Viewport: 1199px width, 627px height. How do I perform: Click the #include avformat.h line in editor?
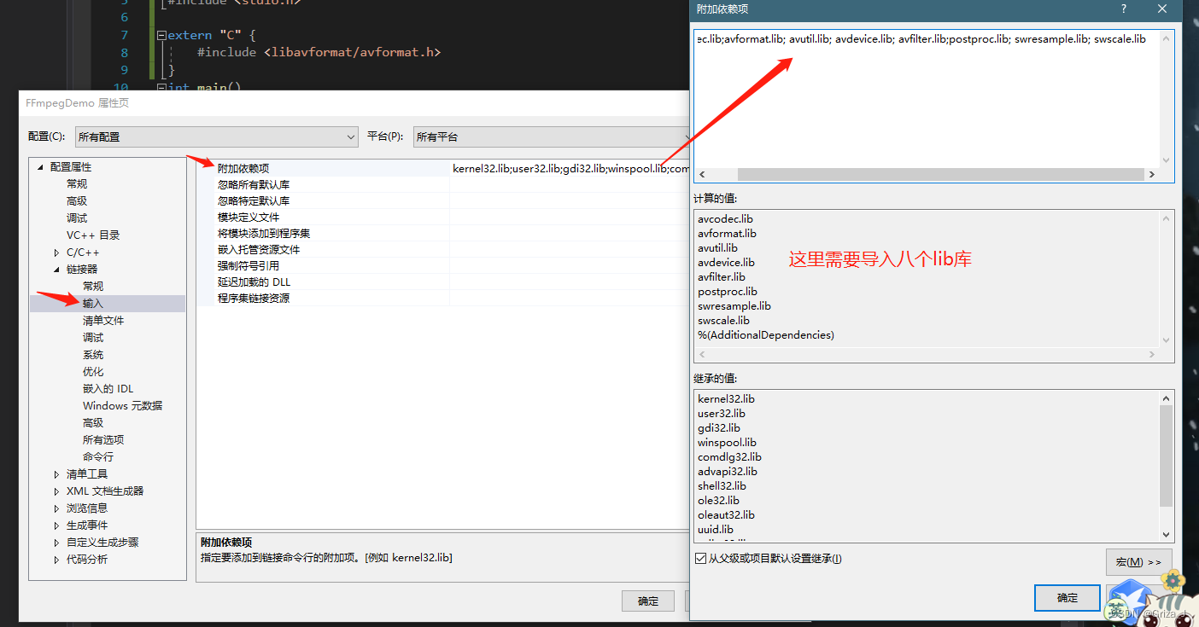tap(319, 52)
